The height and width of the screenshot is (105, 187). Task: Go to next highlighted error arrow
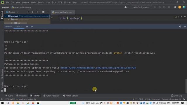pyautogui.click(x=185, y=17)
